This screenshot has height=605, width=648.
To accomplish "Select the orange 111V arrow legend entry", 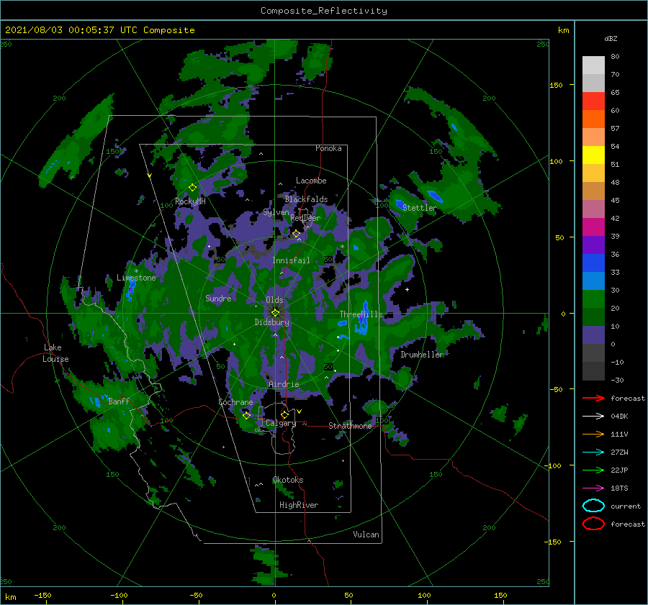I will point(593,434).
